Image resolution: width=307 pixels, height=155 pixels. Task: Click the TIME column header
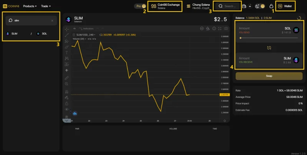215,129
